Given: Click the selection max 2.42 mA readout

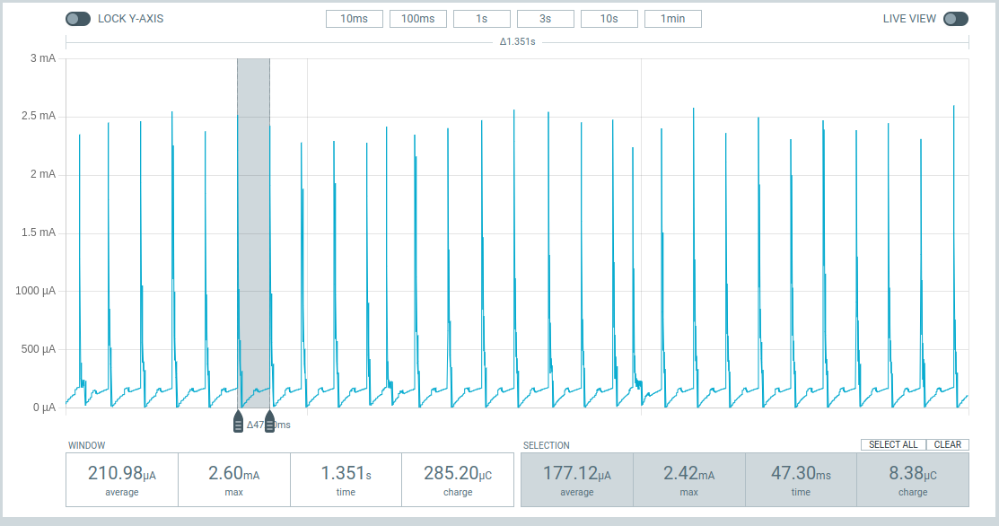Looking at the screenshot, I should point(688,479).
